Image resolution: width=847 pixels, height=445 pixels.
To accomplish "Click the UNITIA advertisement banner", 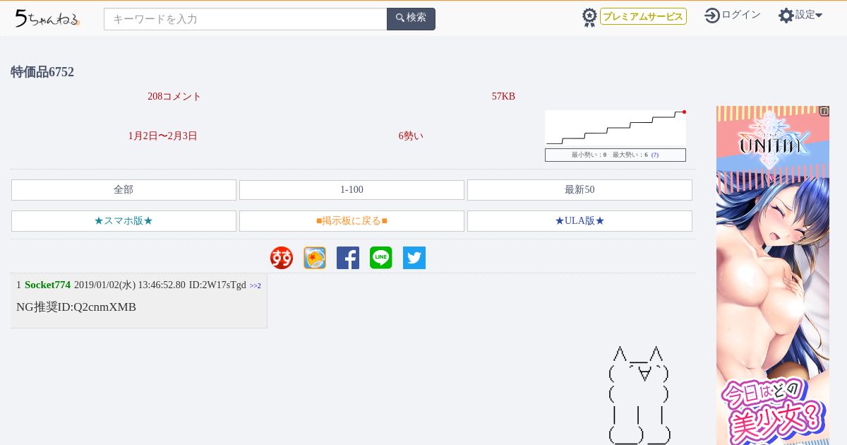I will 773,275.
